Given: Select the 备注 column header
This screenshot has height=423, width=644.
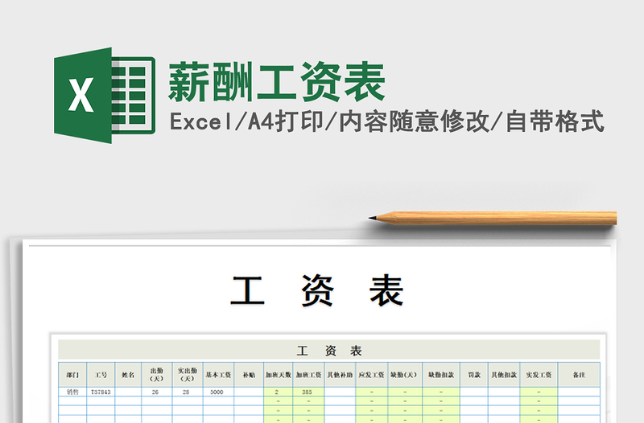Looking at the screenshot, I should (579, 375).
